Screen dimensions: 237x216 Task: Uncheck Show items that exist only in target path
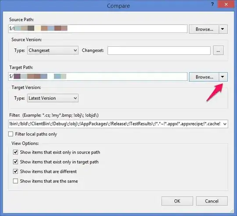click(x=15, y=162)
